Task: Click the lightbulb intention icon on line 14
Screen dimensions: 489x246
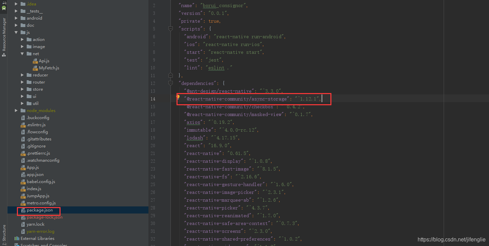Action: [178, 96]
